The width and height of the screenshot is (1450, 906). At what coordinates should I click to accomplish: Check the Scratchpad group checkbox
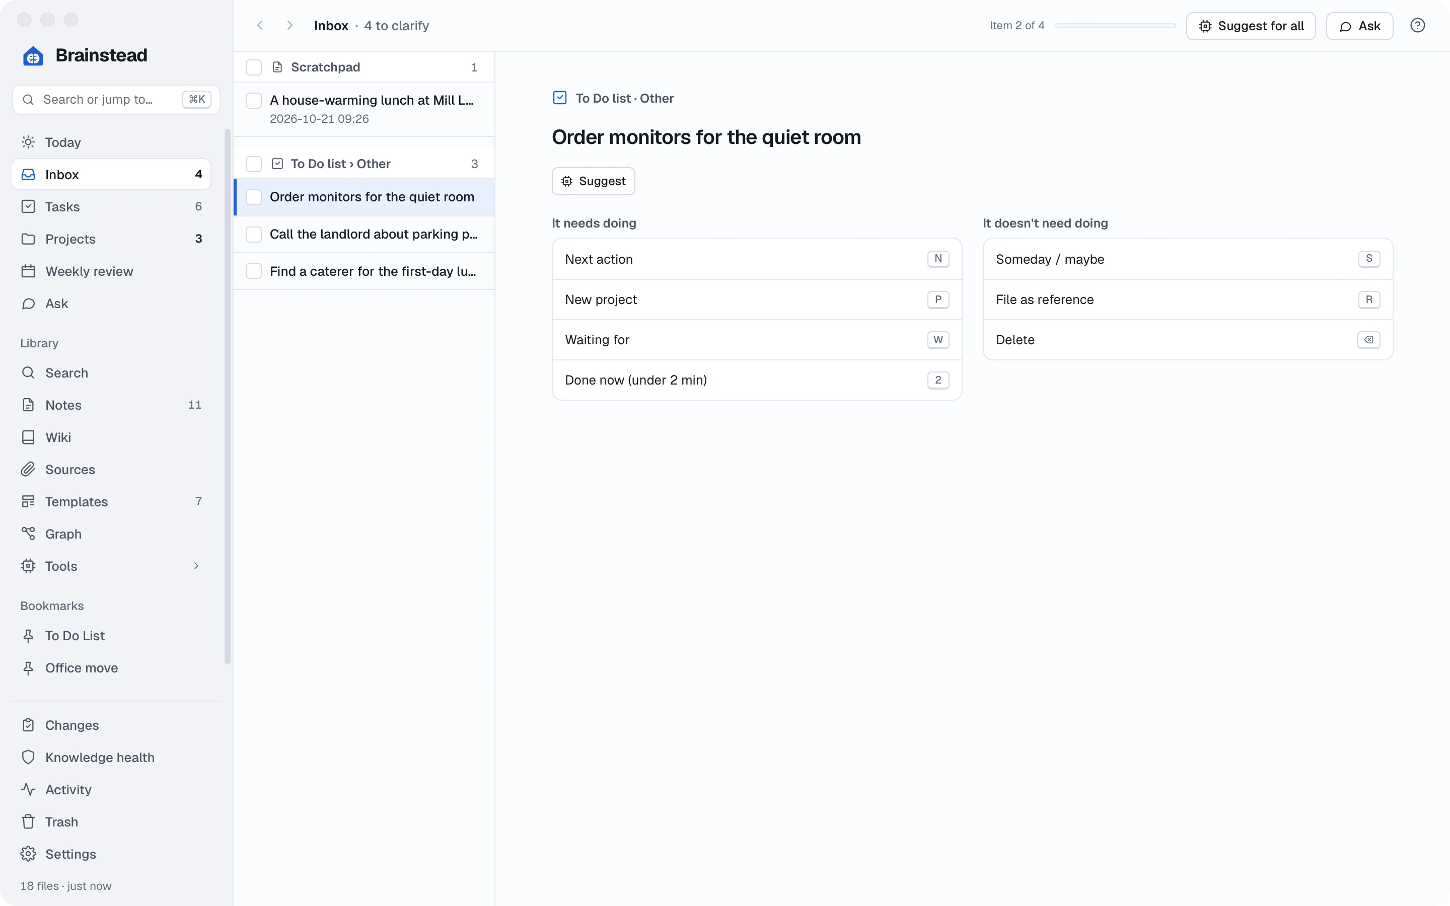coord(254,67)
